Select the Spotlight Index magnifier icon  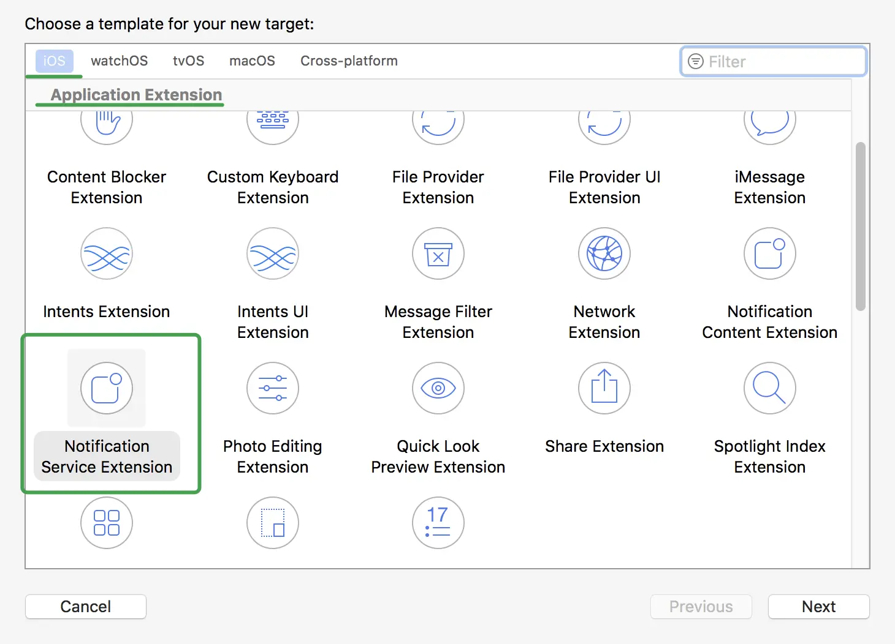click(x=770, y=388)
